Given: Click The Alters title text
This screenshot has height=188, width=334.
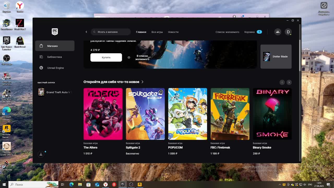Looking at the screenshot, I should tap(90, 148).
